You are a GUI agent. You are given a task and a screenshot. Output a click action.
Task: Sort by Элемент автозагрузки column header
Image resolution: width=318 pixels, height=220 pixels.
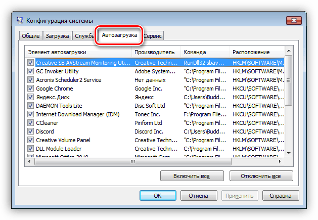pyautogui.click(x=78, y=52)
